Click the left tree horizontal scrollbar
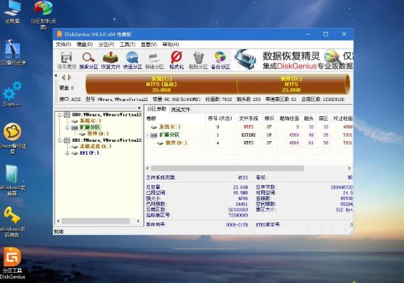This screenshot has width=404, height=283. tap(96, 221)
